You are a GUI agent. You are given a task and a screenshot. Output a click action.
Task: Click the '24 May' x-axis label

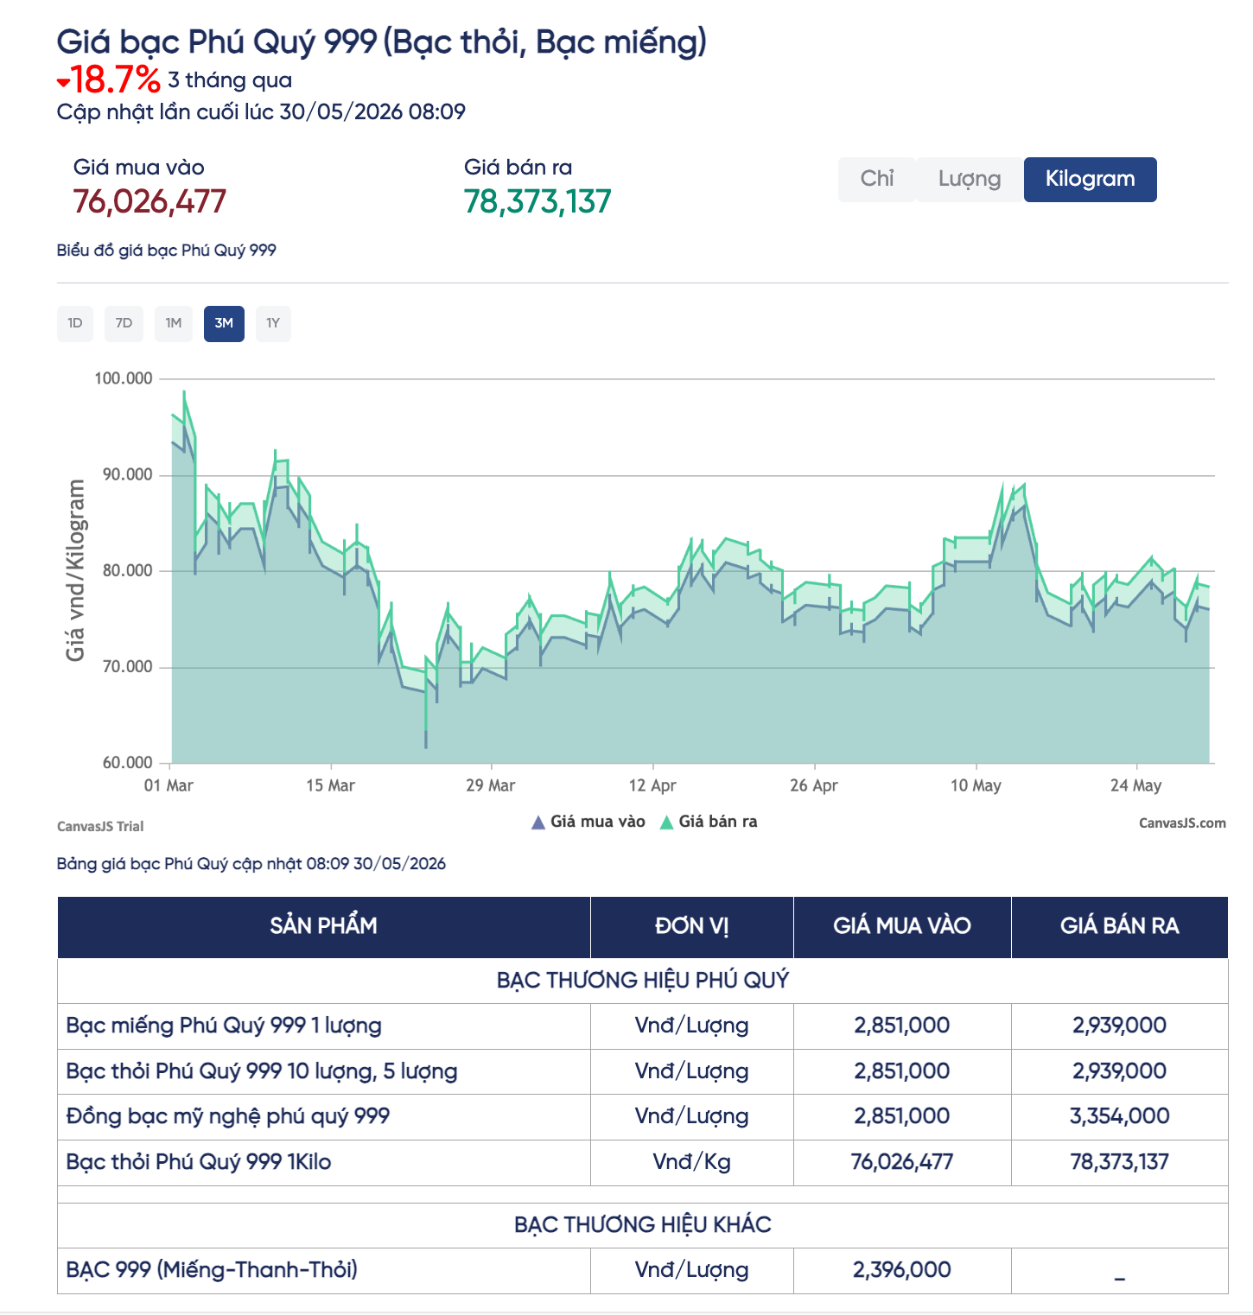(x=1135, y=785)
